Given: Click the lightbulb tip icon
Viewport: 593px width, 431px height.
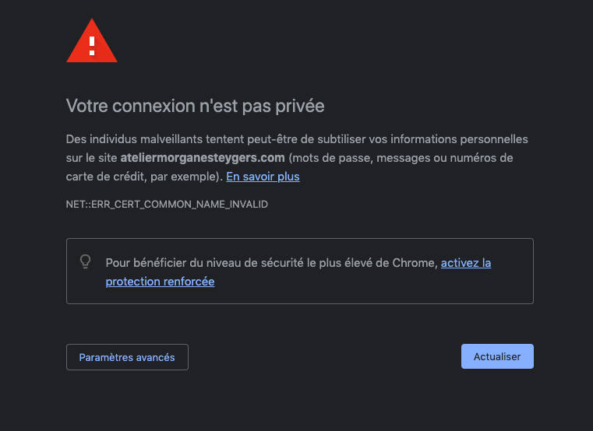Looking at the screenshot, I should [x=86, y=262].
